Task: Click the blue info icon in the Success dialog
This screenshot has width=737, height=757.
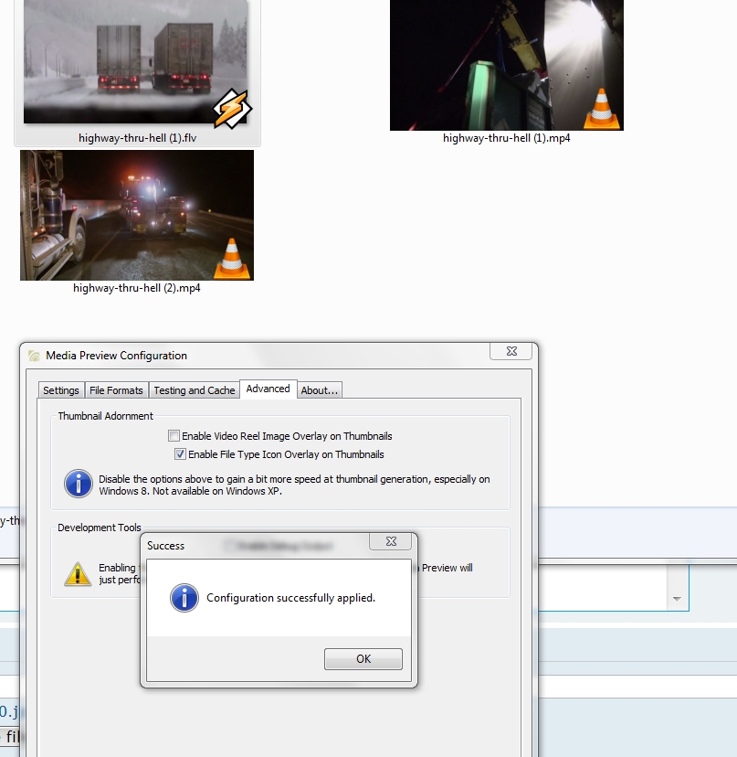Action: tap(184, 598)
